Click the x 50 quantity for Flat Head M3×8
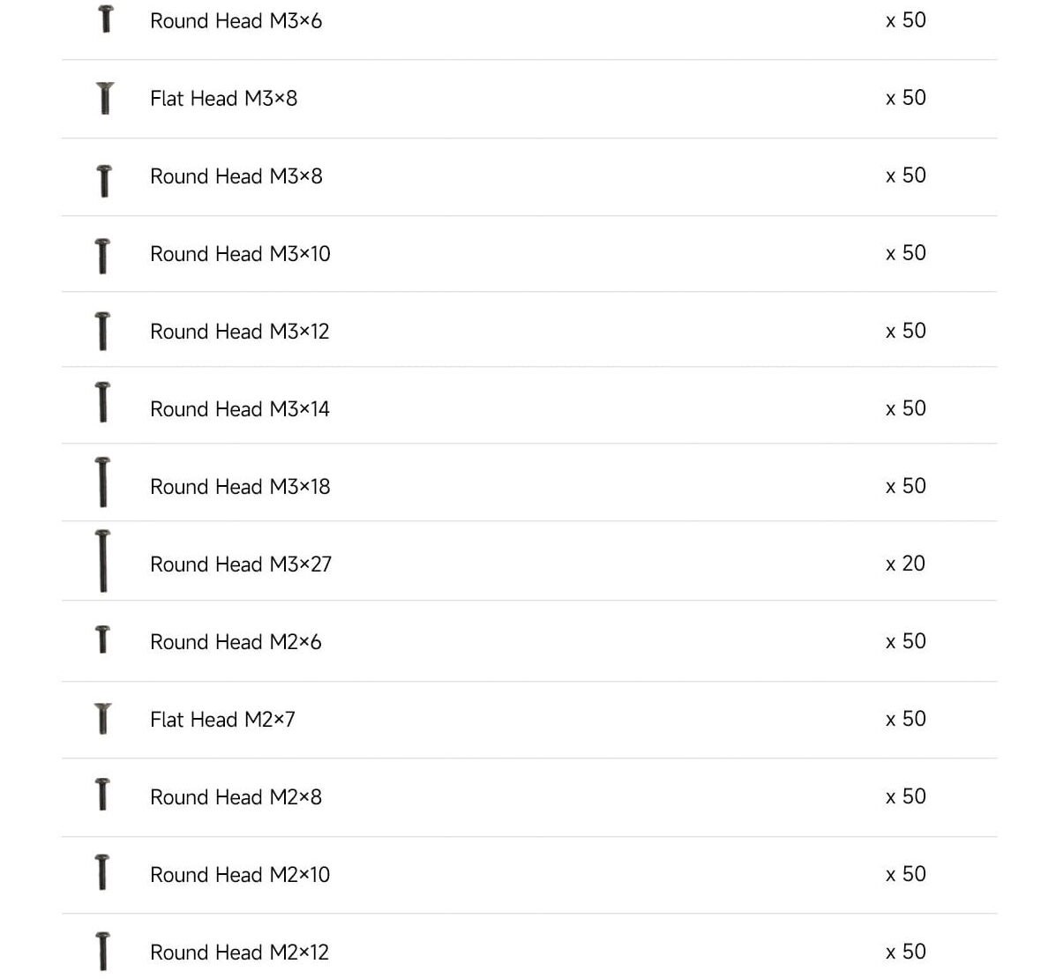This screenshot has height=979, width=1056. coord(905,98)
